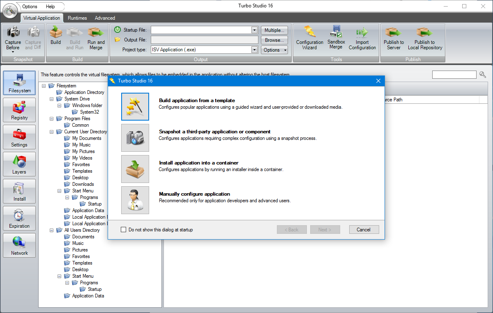Launch the Sandbox Merge tool
The width and height of the screenshot is (493, 313).
[336, 39]
